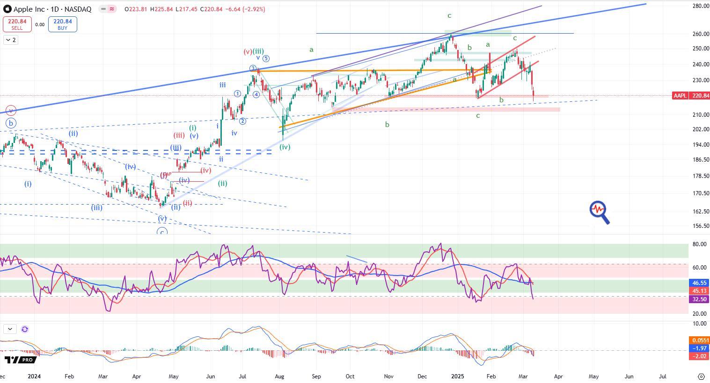
Task: Click the blue MACD value label -1.97
Action: point(699,348)
